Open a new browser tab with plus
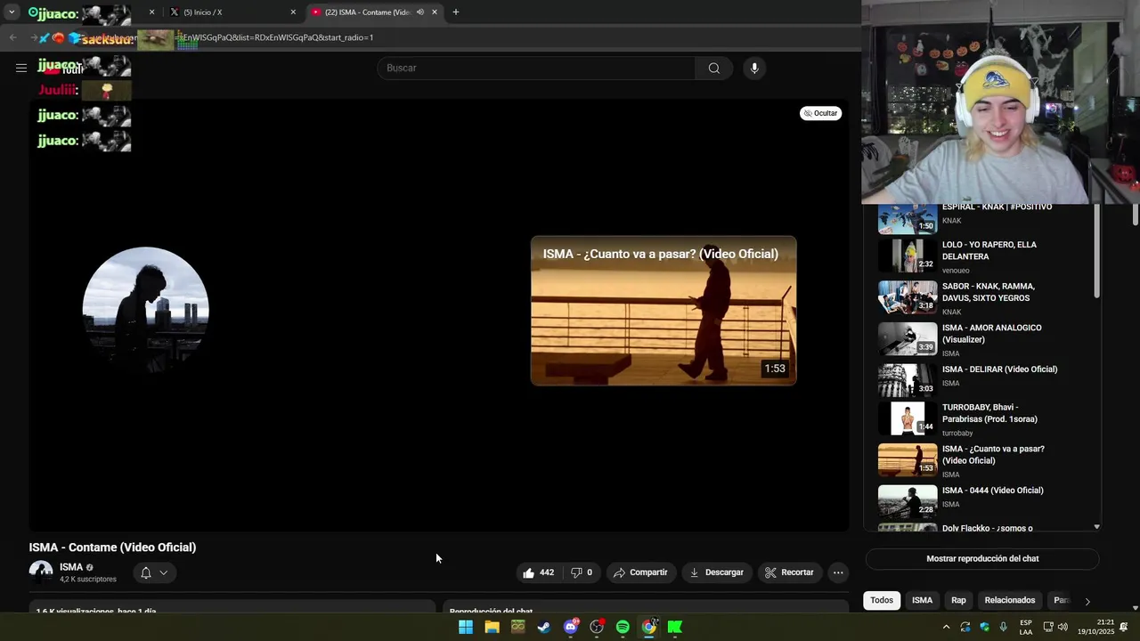Viewport: 1140px width, 641px height. pyautogui.click(x=456, y=12)
